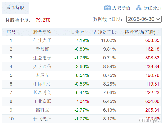Click net asset ratio 9.81%
164x126 pixels.
pyautogui.click(x=110, y=49)
